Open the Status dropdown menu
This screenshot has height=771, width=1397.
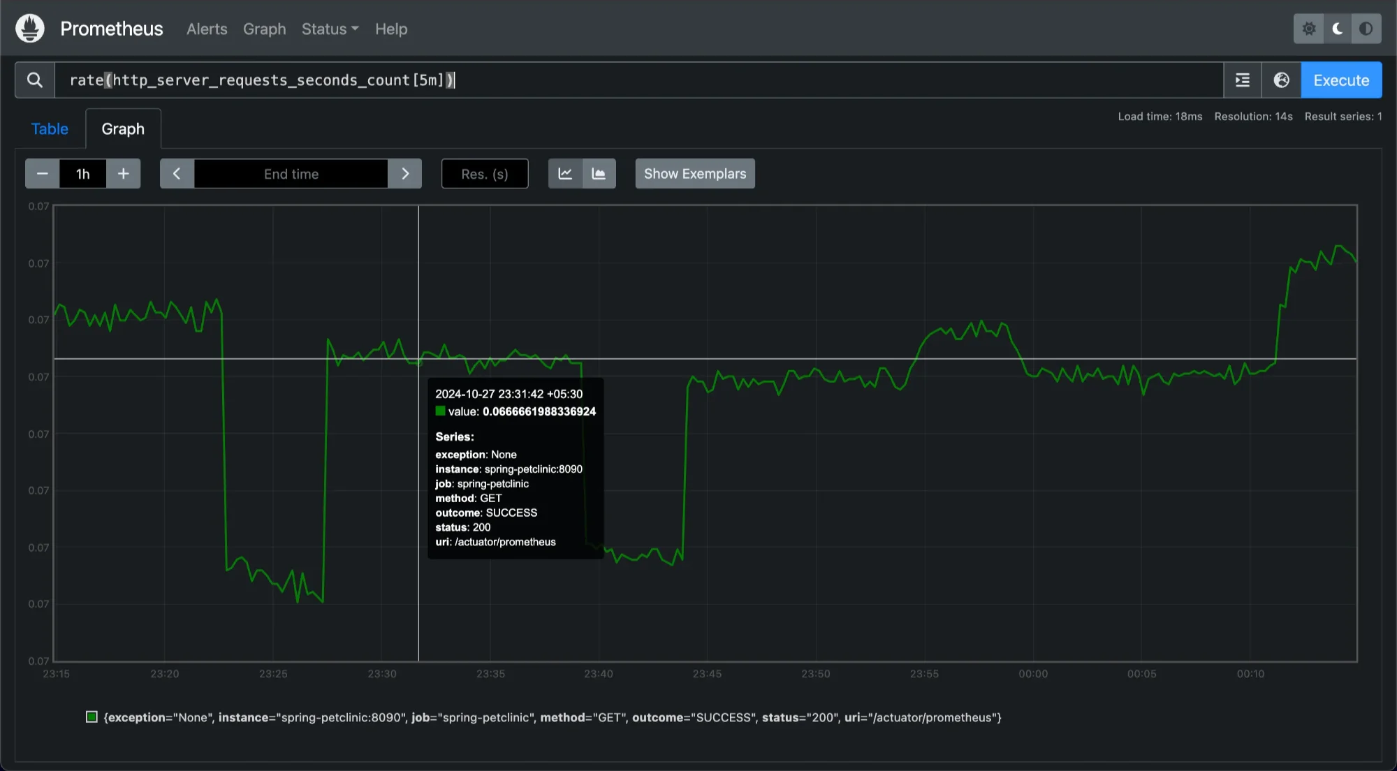point(330,29)
